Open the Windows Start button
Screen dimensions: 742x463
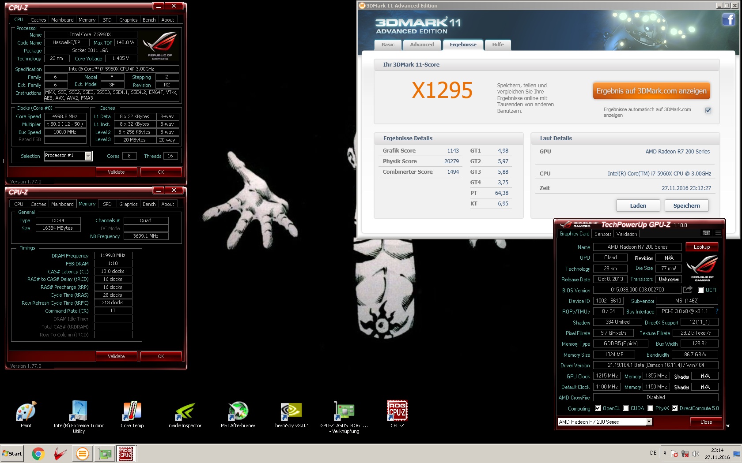[12, 453]
